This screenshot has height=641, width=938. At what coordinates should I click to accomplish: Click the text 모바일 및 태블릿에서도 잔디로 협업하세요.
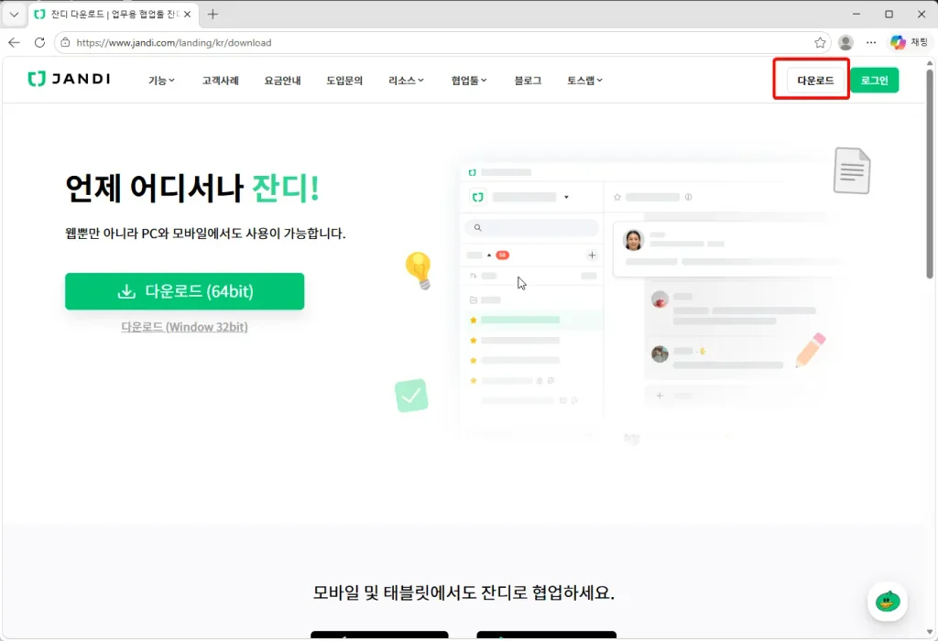464,592
